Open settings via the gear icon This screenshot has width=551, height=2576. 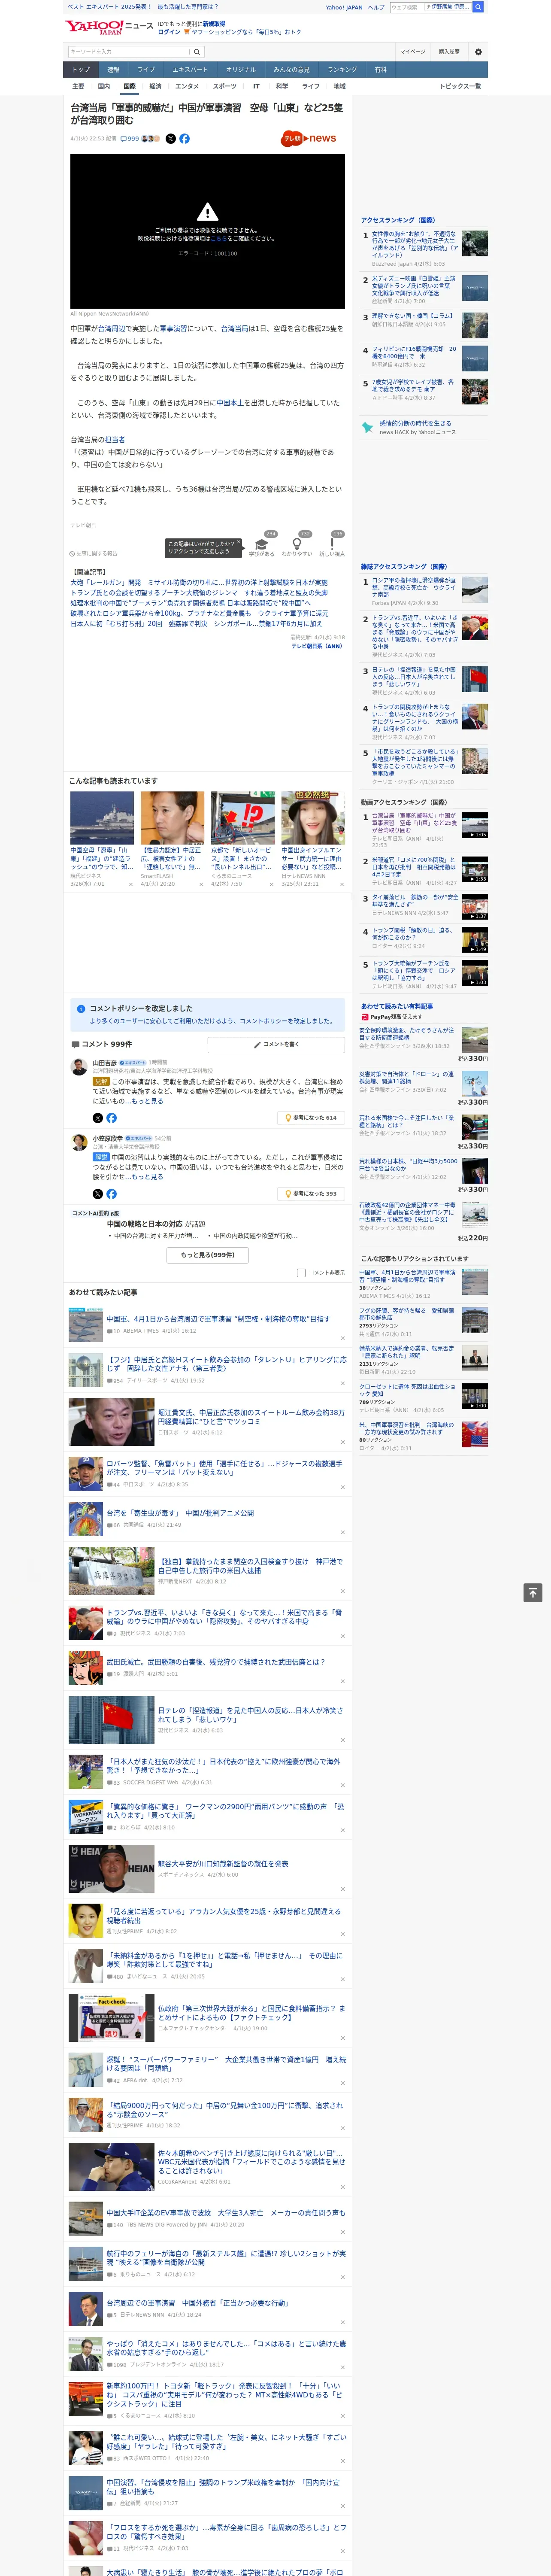(478, 52)
